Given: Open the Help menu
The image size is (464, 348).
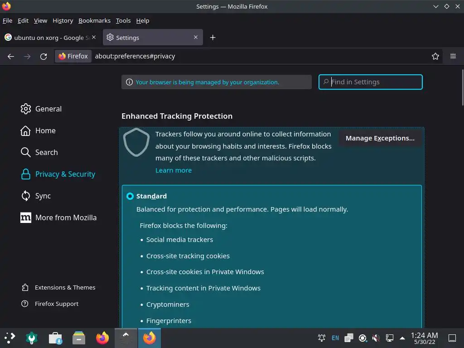Looking at the screenshot, I should [x=143, y=21].
